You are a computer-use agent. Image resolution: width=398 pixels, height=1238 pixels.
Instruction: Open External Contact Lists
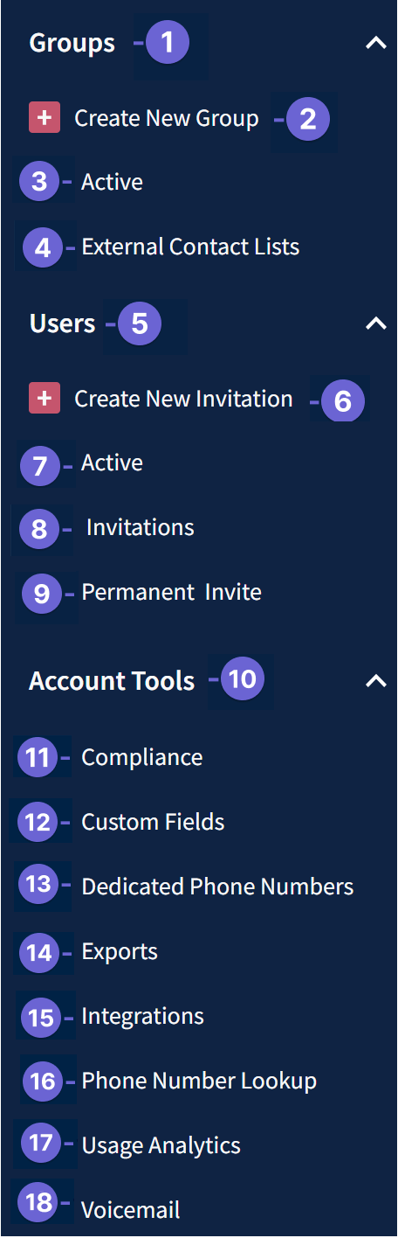click(190, 247)
